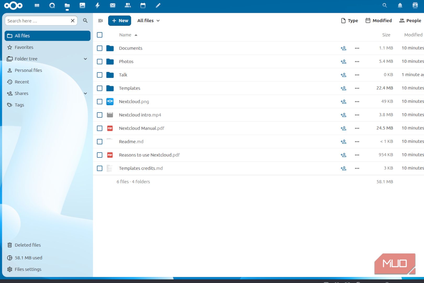The width and height of the screenshot is (424, 283).
Task: Check the Templates credits.md checkbox
Action: (100, 168)
